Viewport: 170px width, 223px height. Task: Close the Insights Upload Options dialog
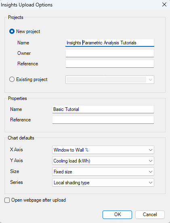(164, 4)
